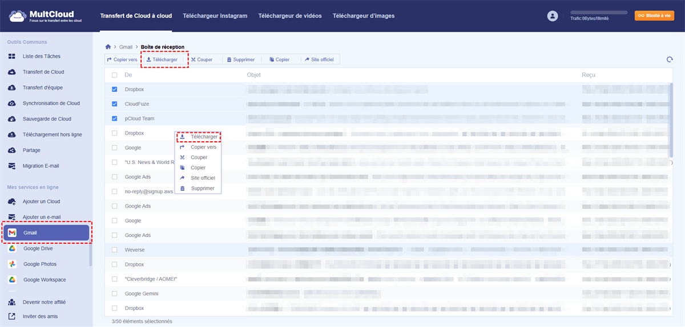The height and width of the screenshot is (327, 685).
Task: Click the refresh icon above the email list
Action: (670, 59)
